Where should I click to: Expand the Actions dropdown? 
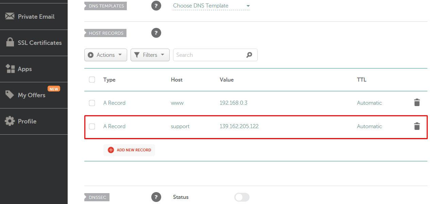[x=105, y=55]
